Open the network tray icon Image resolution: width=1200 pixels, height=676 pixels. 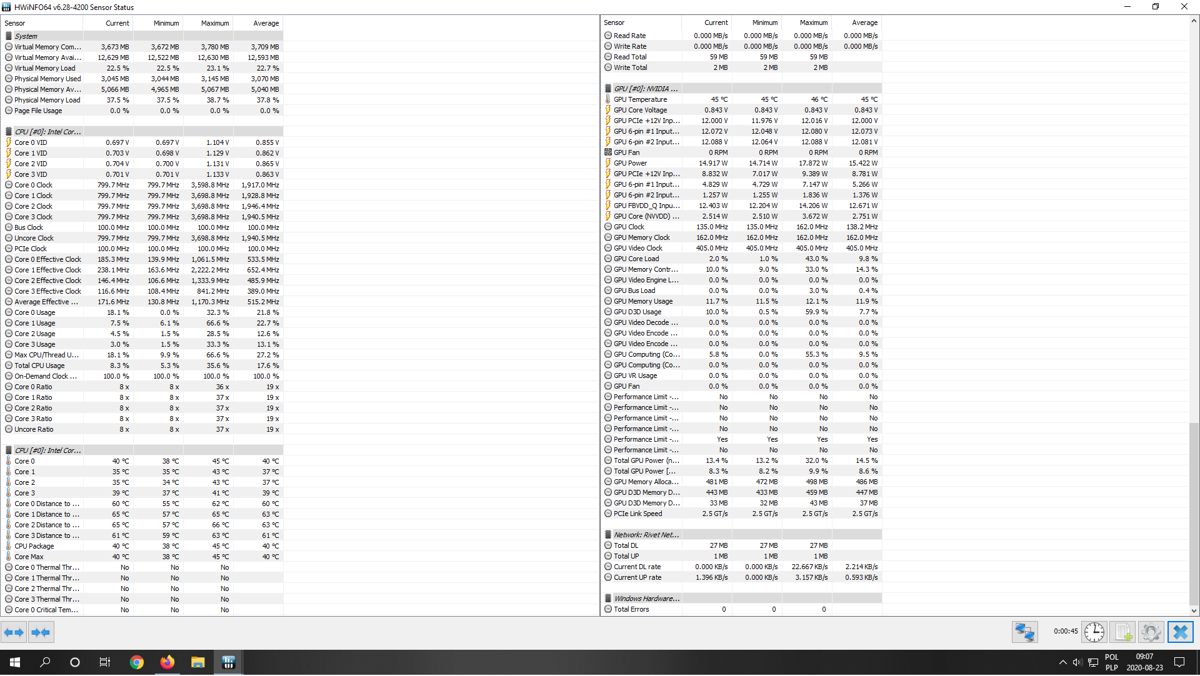1093,663
